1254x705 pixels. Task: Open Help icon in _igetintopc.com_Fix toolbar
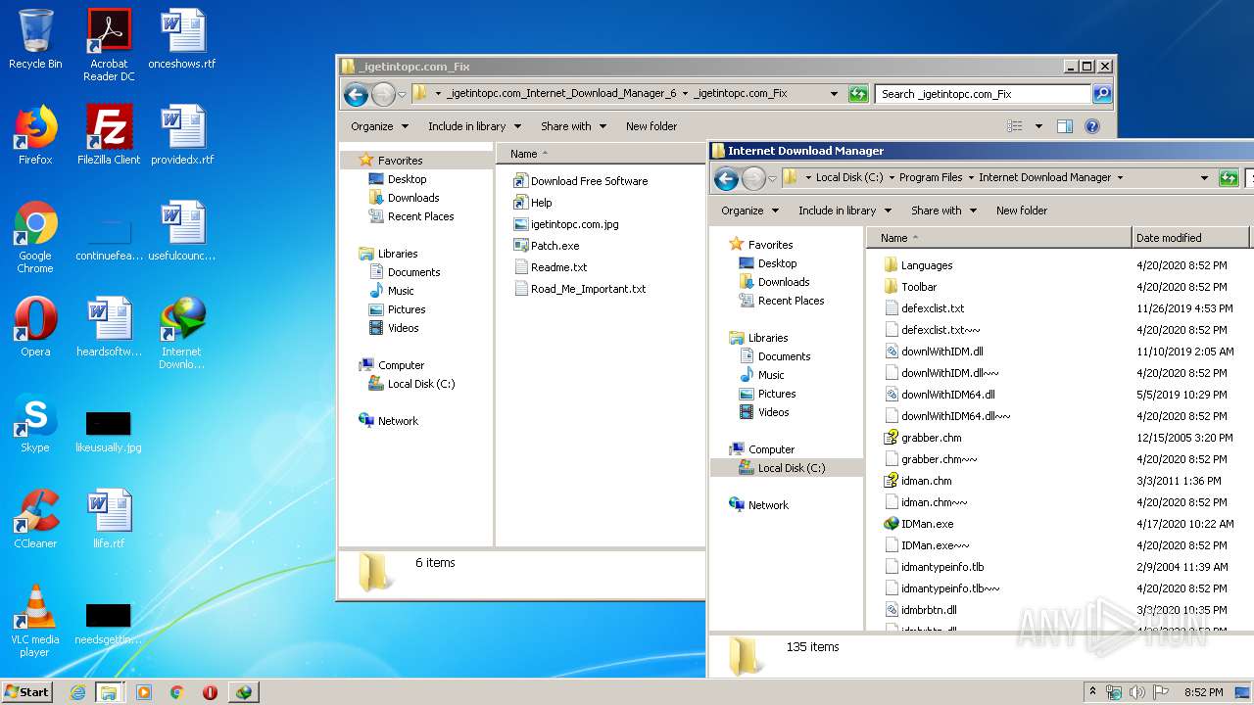pyautogui.click(x=1092, y=126)
